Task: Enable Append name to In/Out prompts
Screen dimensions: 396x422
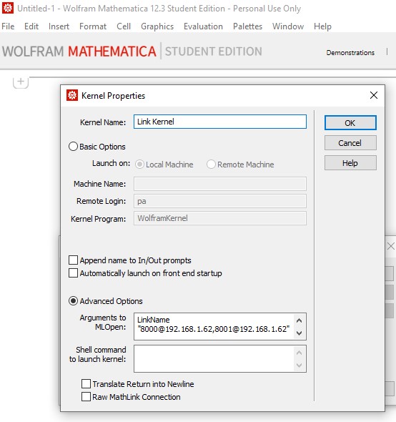Action: (73, 260)
